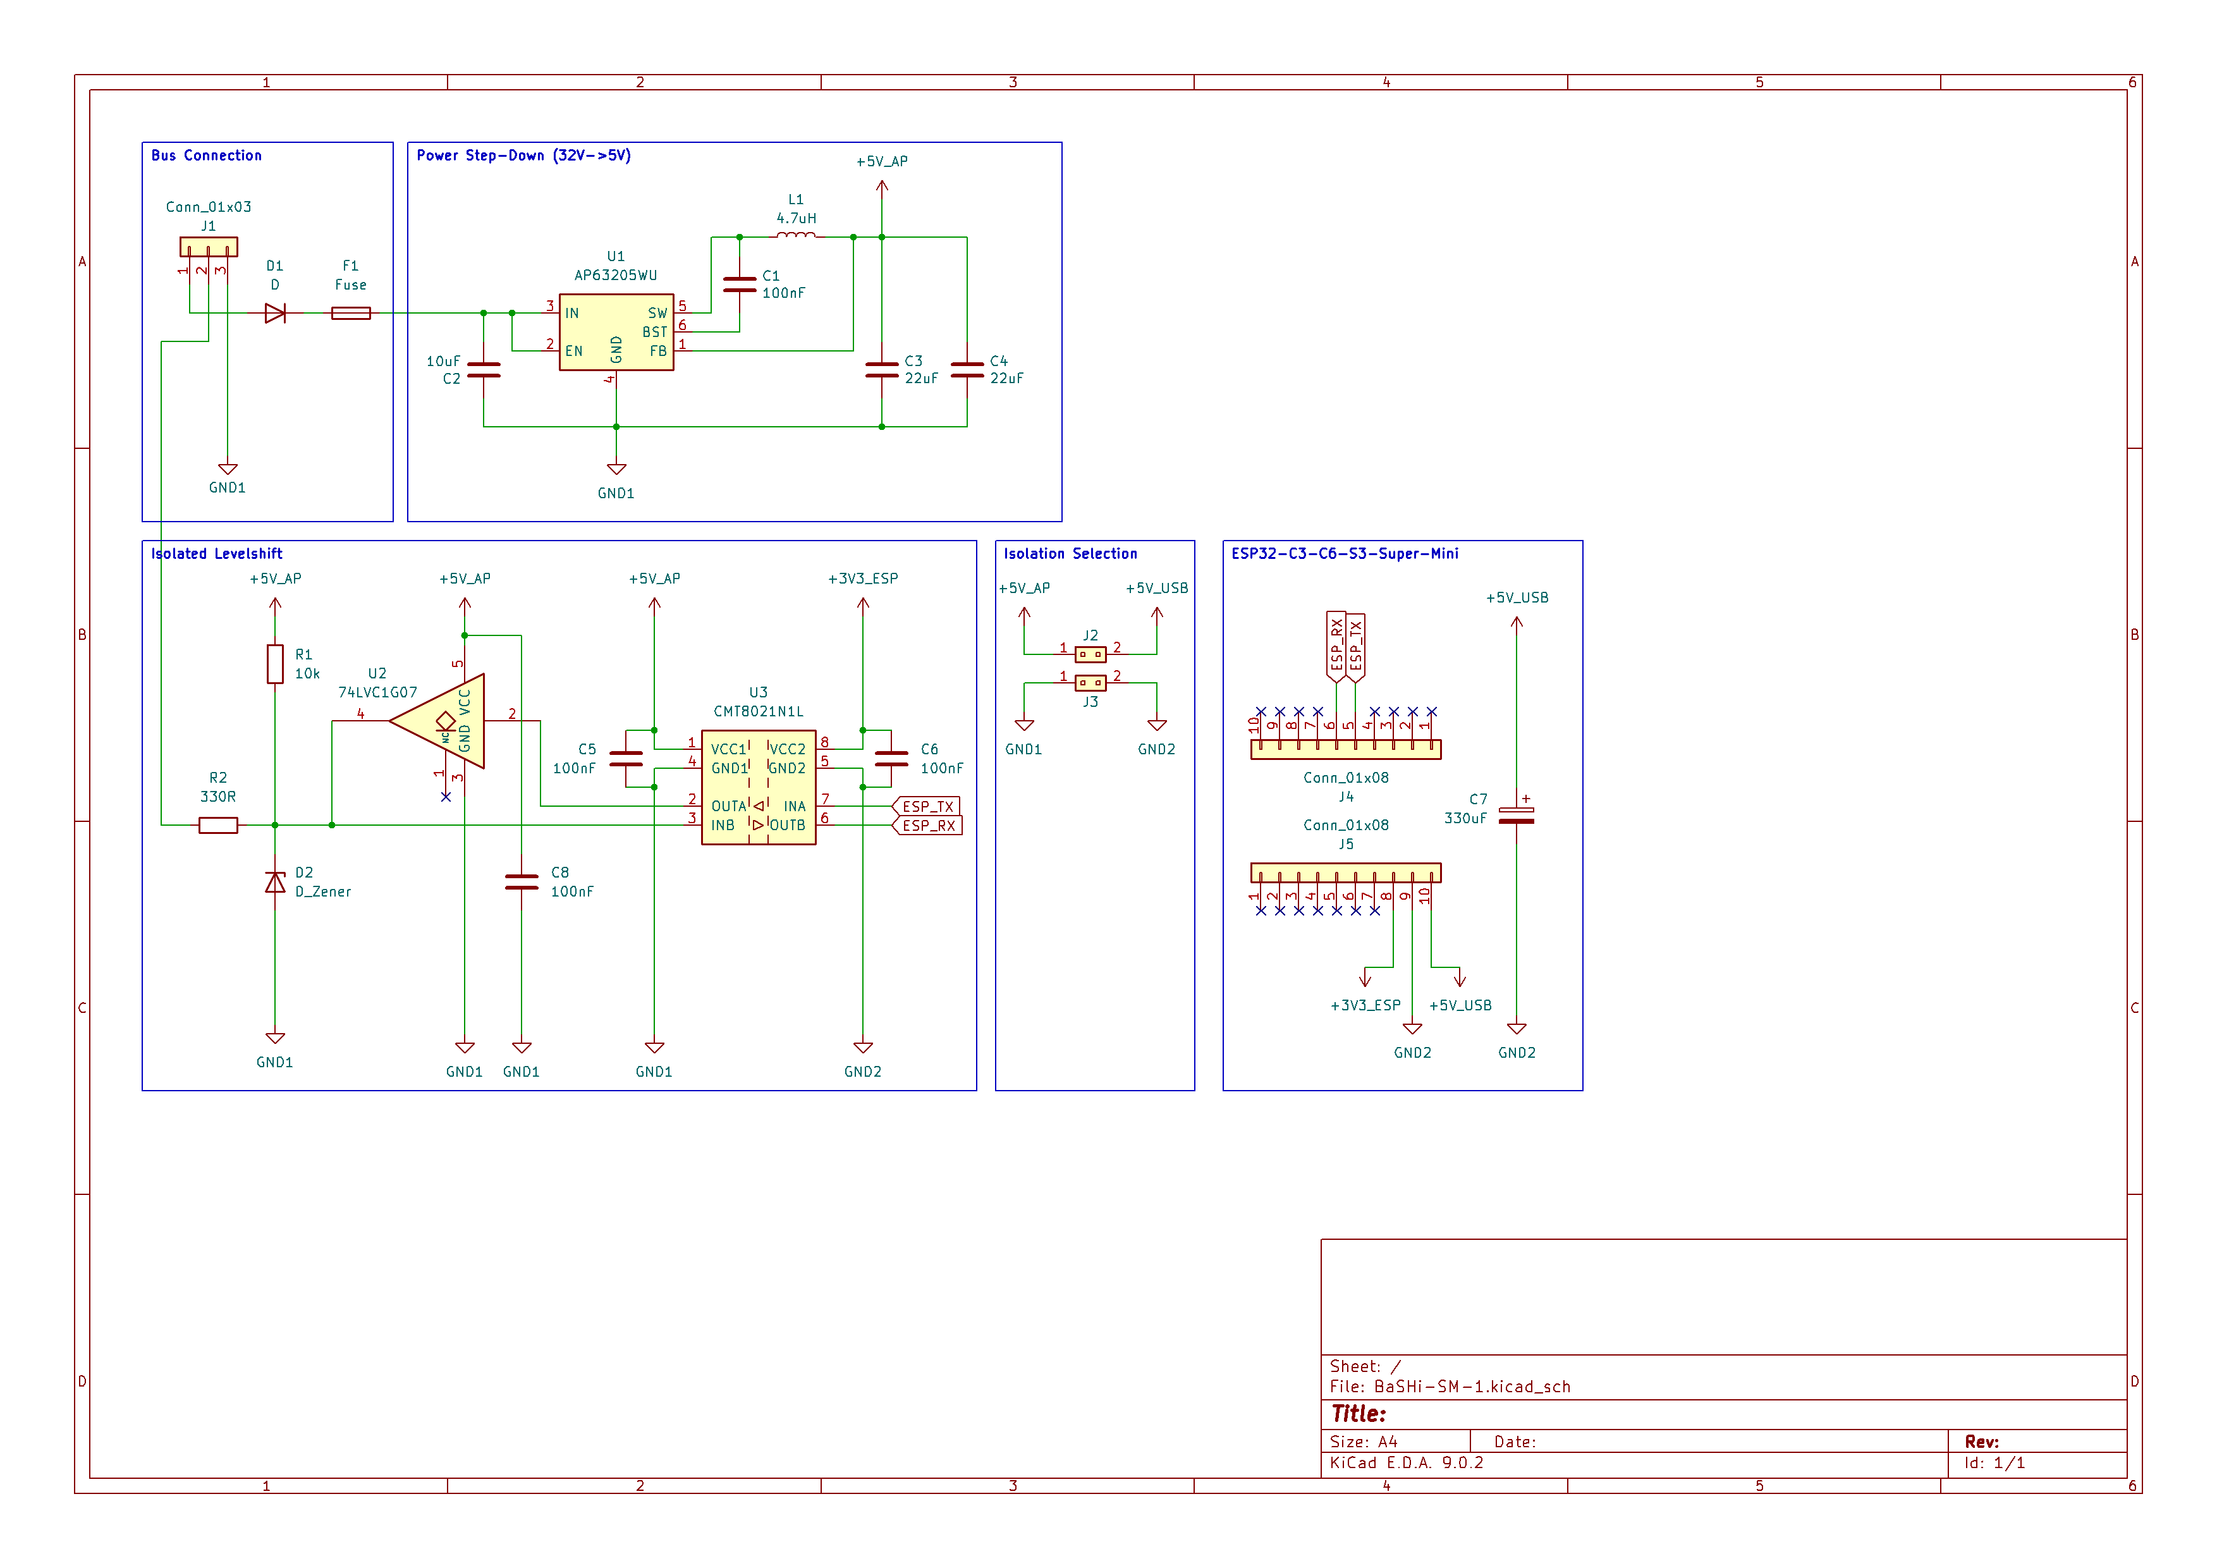
Task: Select the 'Isolated Levelshift' block title
Action: click(216, 553)
